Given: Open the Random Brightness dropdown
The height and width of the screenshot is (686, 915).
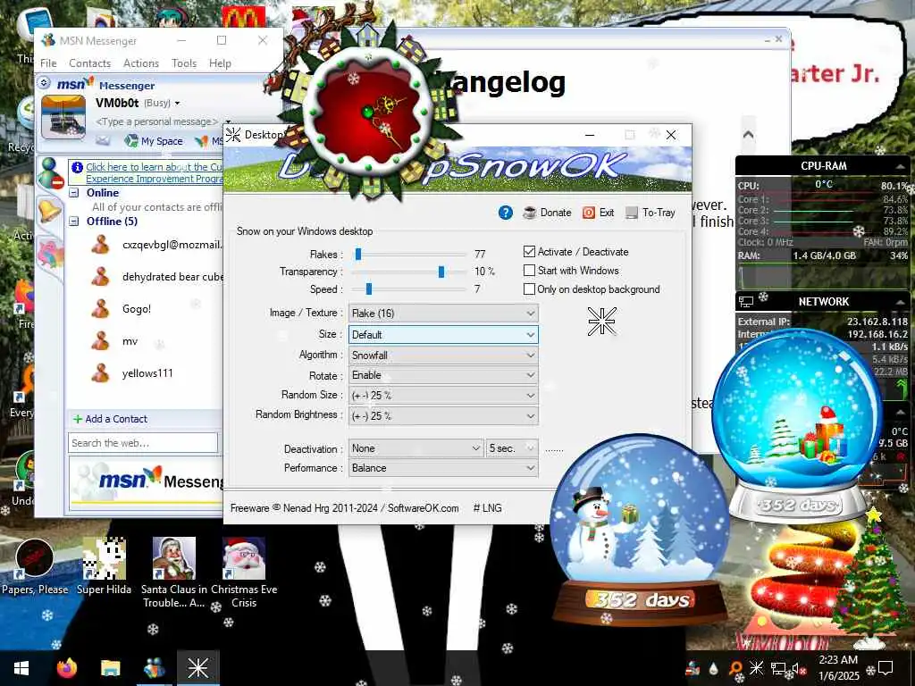Looking at the screenshot, I should click(443, 416).
